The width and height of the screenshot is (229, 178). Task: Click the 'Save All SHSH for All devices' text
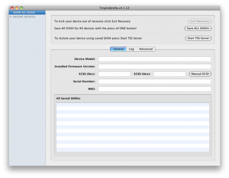point(95,28)
